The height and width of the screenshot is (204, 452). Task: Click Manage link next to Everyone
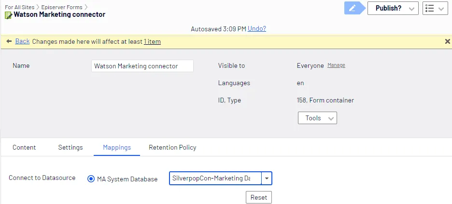pos(336,65)
